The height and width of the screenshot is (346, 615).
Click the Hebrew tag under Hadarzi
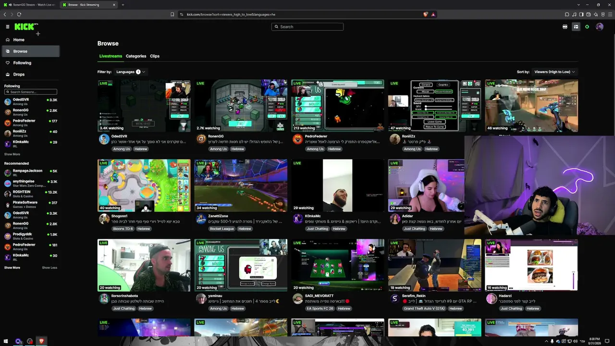[x=533, y=309]
